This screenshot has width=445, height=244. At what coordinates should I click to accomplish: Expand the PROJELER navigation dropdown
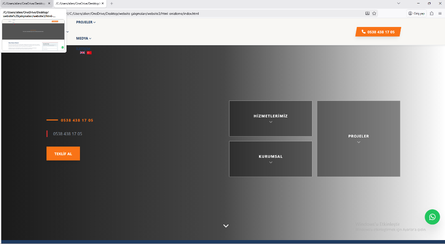click(x=86, y=22)
